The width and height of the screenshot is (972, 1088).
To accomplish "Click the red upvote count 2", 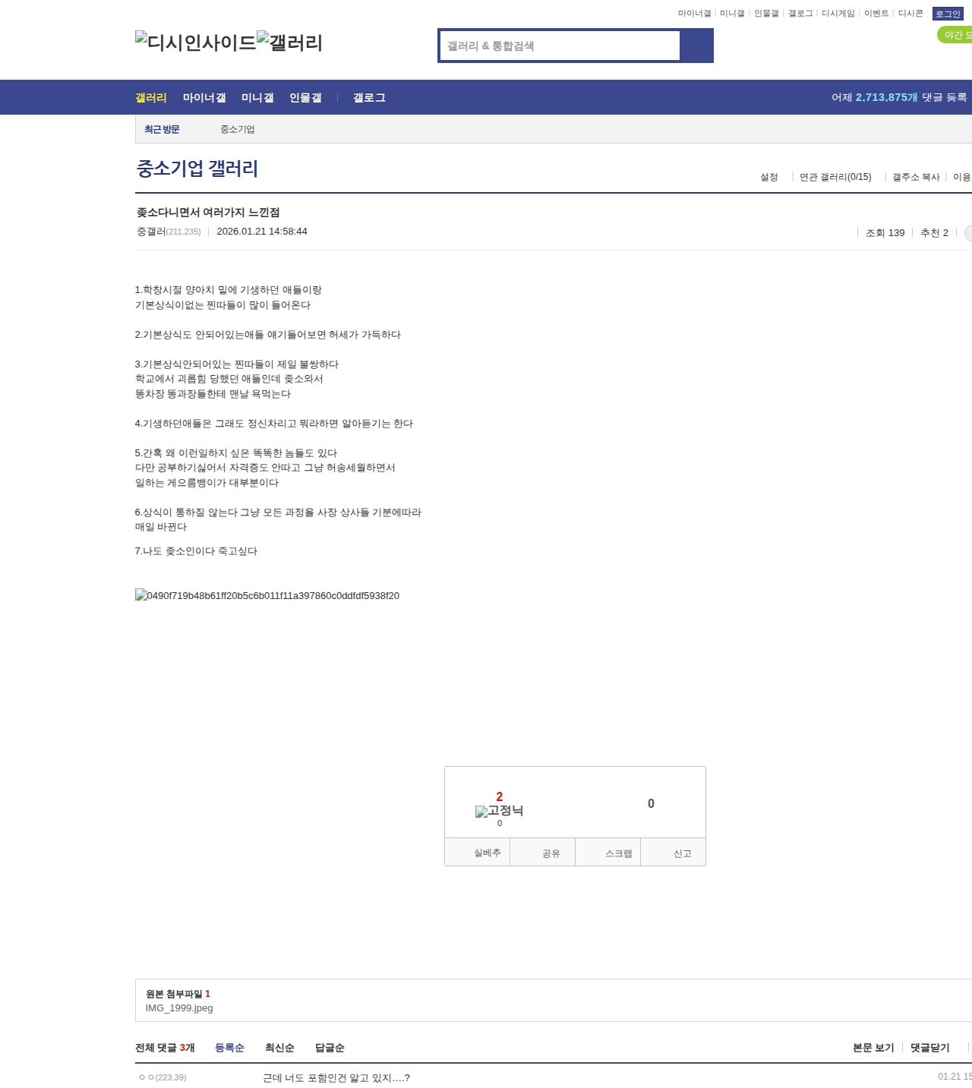I will click(x=499, y=796).
